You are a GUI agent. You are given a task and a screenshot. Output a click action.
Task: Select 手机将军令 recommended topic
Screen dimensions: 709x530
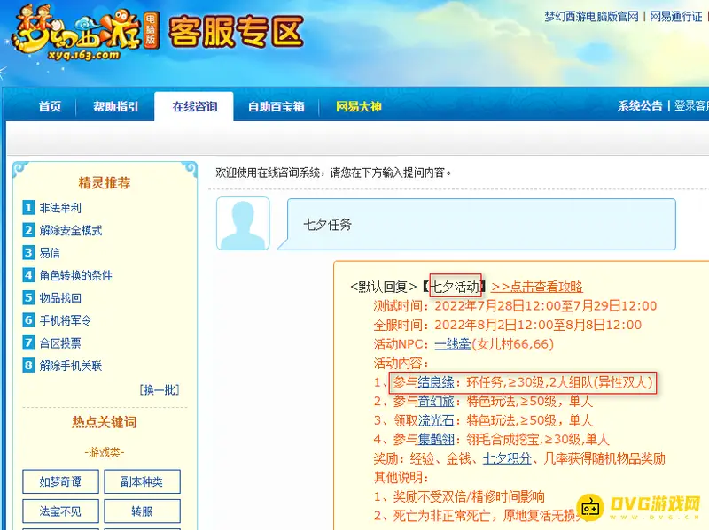[66, 321]
